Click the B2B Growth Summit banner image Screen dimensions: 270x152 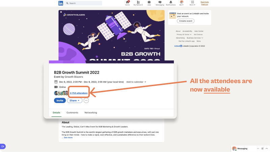click(111, 35)
